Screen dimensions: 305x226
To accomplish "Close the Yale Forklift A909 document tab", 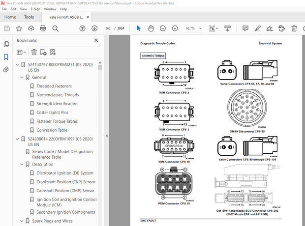I will (88, 17).
